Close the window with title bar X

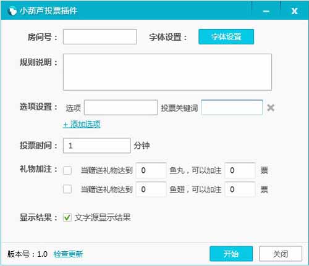coord(295,11)
